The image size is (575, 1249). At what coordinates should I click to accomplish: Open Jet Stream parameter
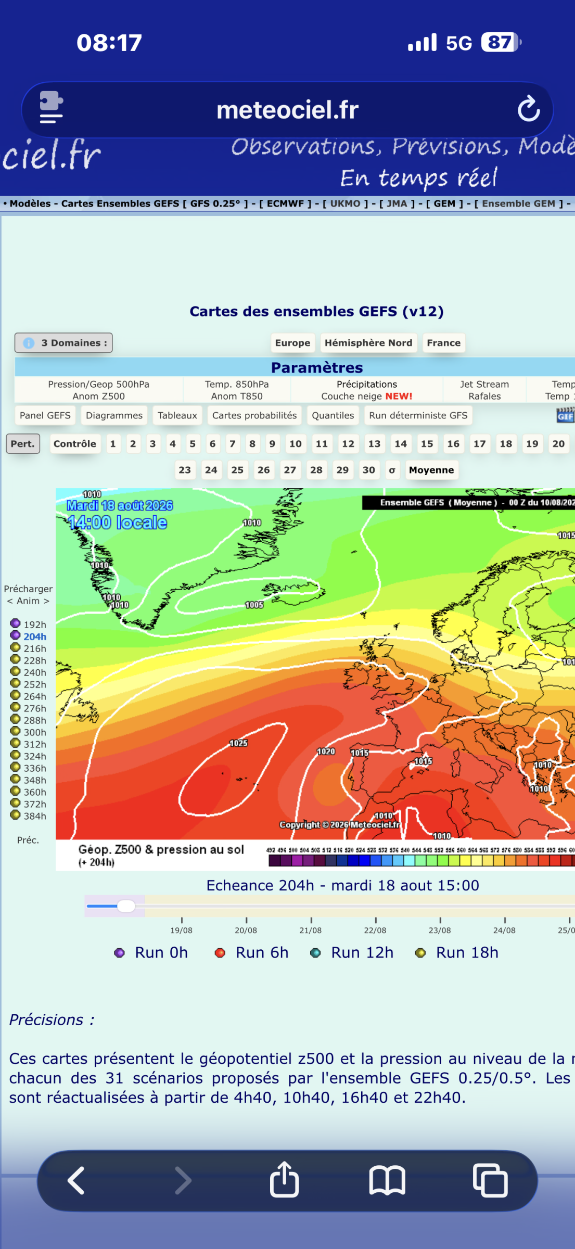pyautogui.click(x=484, y=384)
